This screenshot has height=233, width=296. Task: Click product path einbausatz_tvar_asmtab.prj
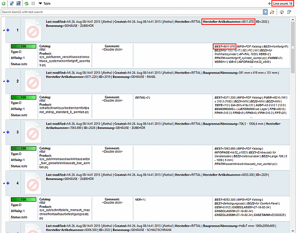point(65,163)
